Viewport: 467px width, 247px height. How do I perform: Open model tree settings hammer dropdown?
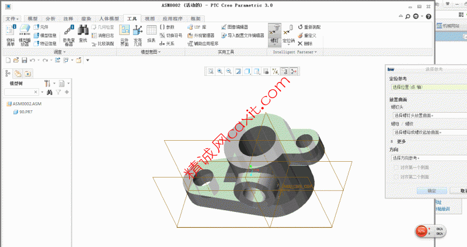[49, 84]
